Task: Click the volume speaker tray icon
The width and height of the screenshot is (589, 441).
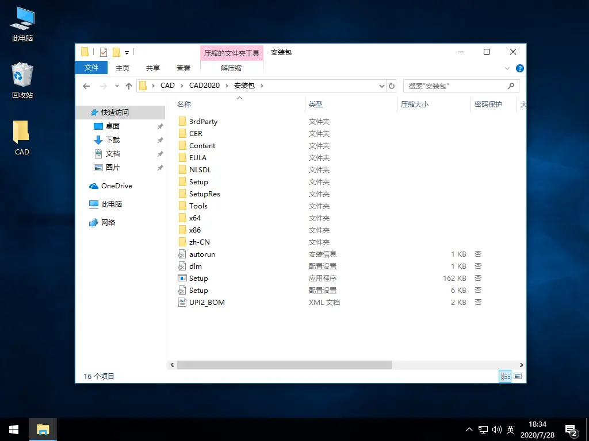Action: coord(496,430)
